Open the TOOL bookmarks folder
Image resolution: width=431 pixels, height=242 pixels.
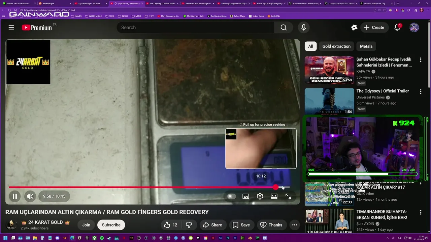pos(110,16)
